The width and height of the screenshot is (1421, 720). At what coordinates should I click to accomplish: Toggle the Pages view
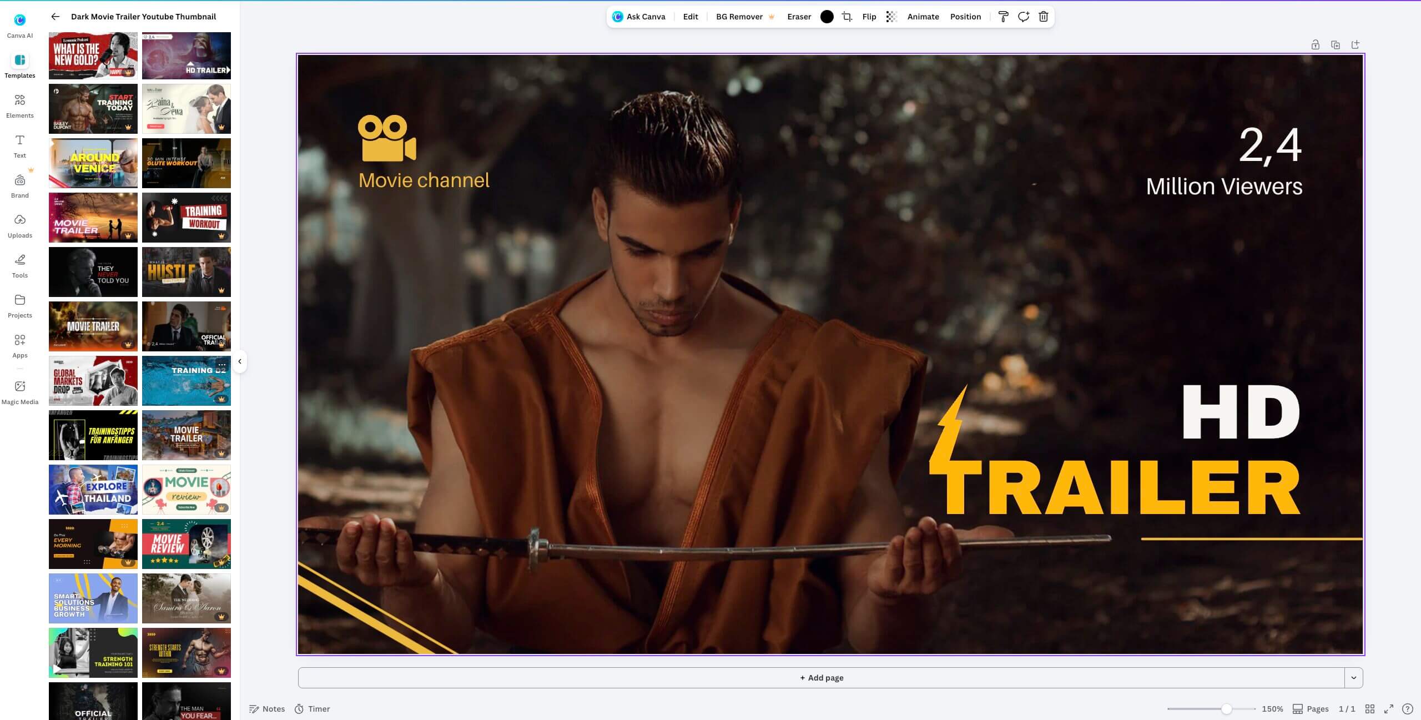pyautogui.click(x=1311, y=709)
